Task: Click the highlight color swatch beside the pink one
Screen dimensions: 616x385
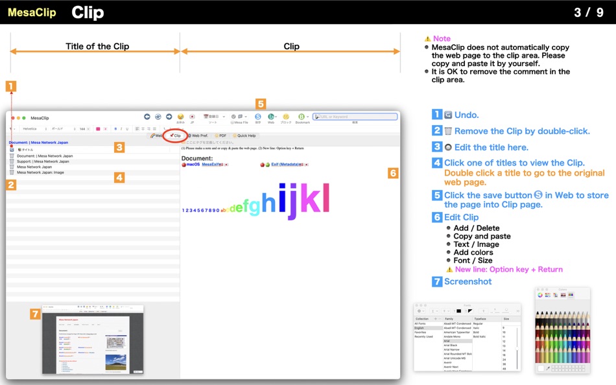Action: pos(105,129)
